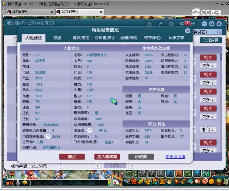Click the green gear skill-bar icon
This screenshot has height=191, width=229.
click(x=129, y=173)
